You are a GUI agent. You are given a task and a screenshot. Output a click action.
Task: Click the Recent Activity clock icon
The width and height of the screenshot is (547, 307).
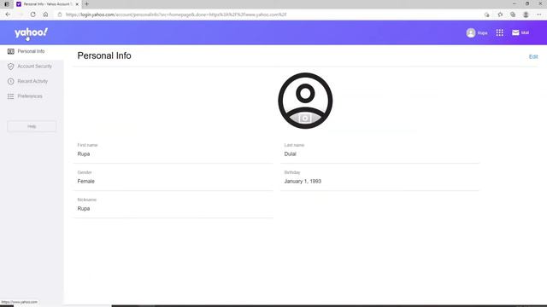click(x=11, y=81)
